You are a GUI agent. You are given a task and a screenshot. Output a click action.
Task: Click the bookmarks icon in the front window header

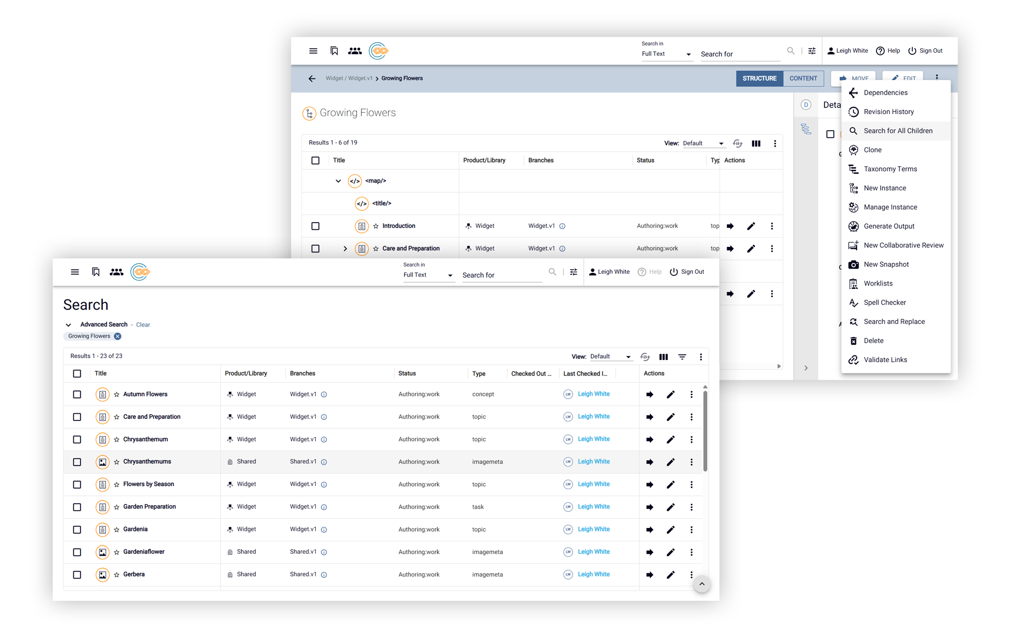click(x=96, y=272)
